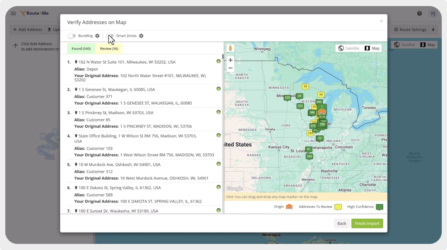The image size is (447, 250).
Task: Select the Street View pegman icon
Action: pos(230,48)
